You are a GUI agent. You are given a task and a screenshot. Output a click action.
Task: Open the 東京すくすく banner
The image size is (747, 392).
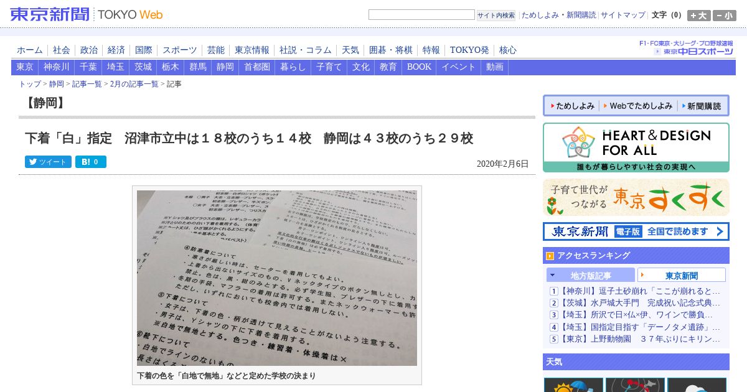[x=636, y=197]
